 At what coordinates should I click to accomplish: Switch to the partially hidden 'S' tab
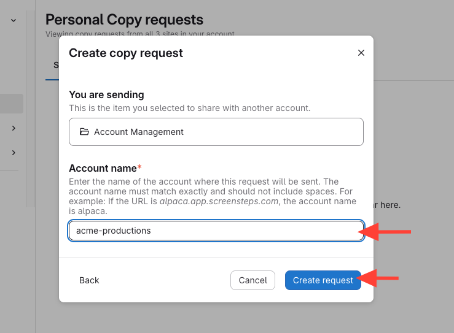(55, 65)
